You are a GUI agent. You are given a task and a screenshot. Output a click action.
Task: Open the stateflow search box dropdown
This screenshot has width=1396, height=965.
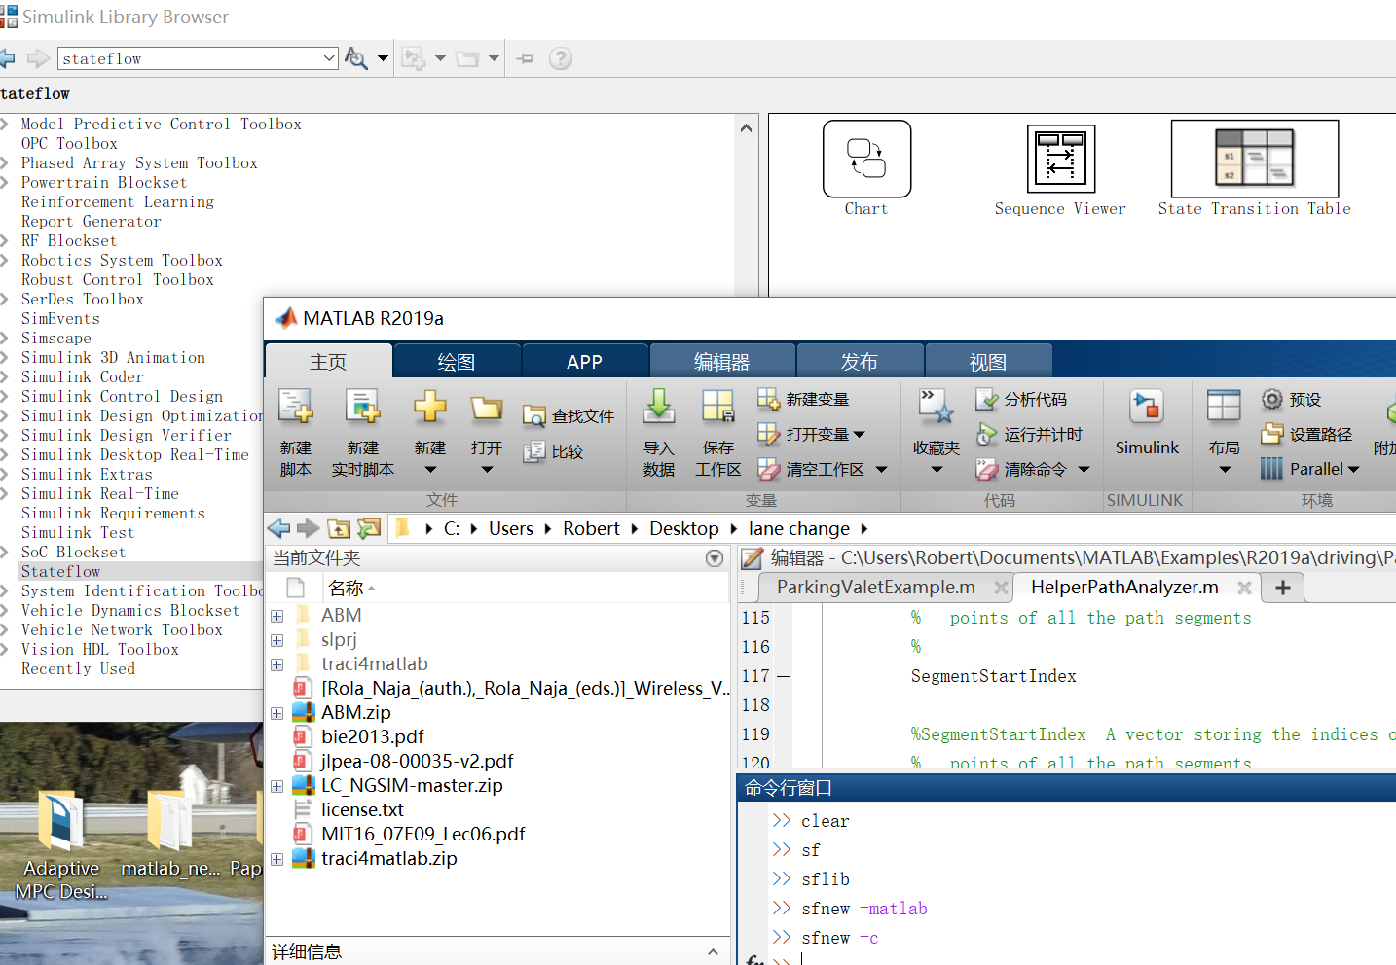(329, 58)
